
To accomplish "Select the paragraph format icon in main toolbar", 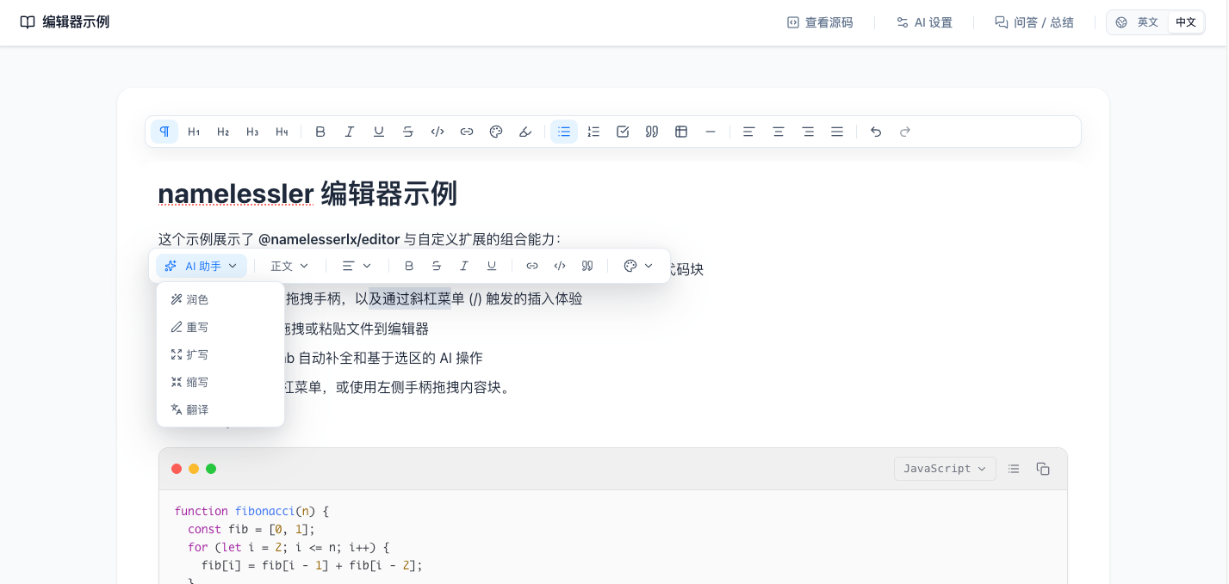I will (164, 132).
